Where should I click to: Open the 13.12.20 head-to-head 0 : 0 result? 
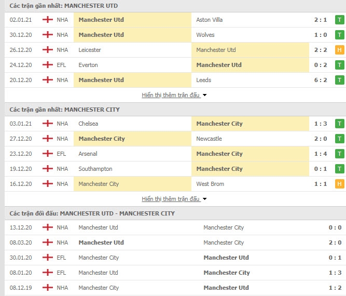(335, 227)
